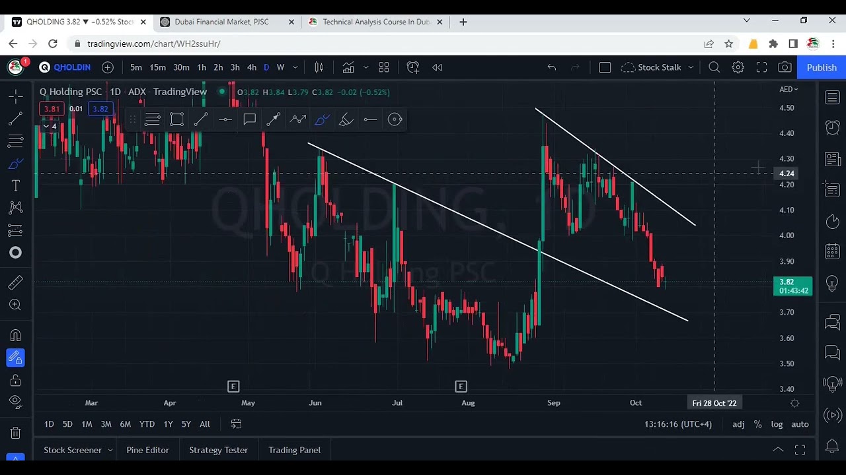Select the W weekly timeframe

click(x=280, y=67)
